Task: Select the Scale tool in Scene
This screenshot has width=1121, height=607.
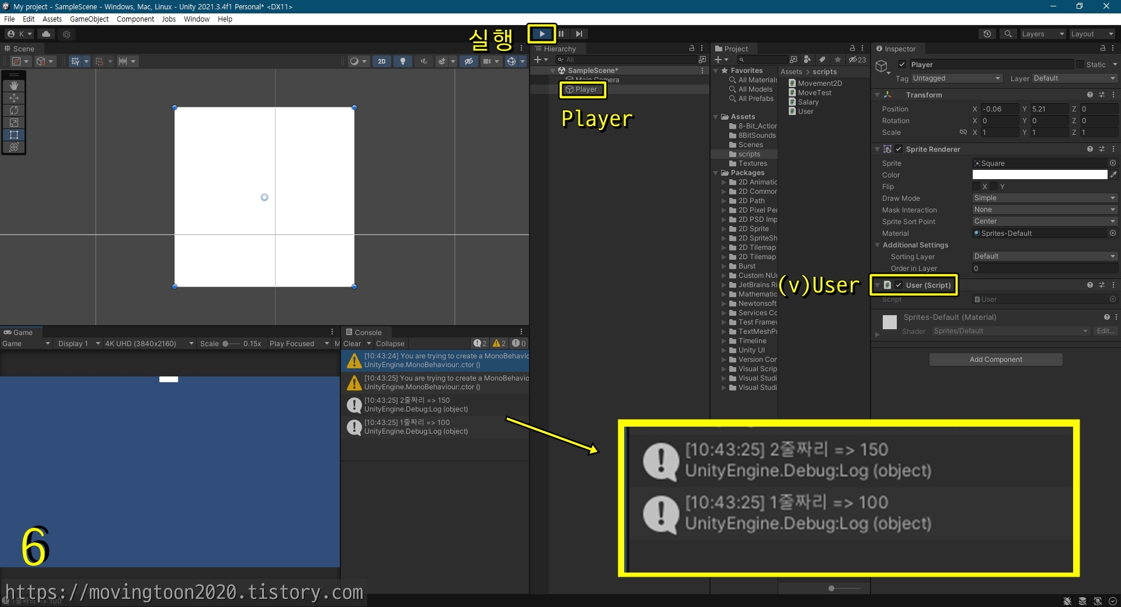Action: (14, 122)
